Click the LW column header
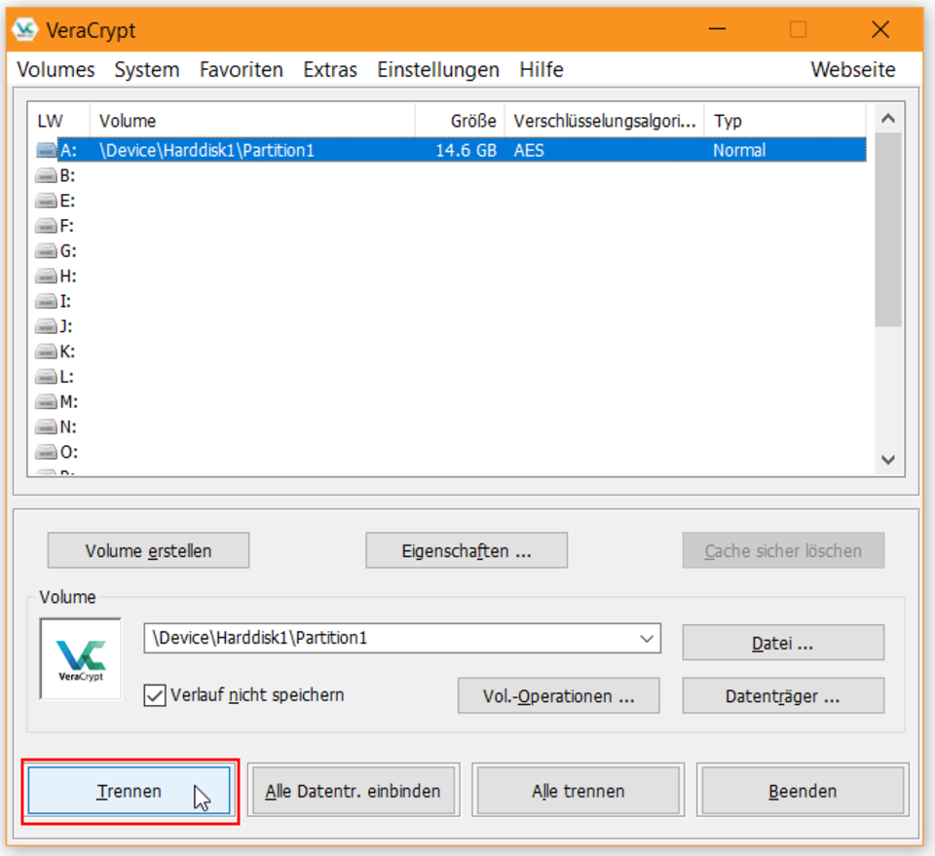 coord(58,121)
